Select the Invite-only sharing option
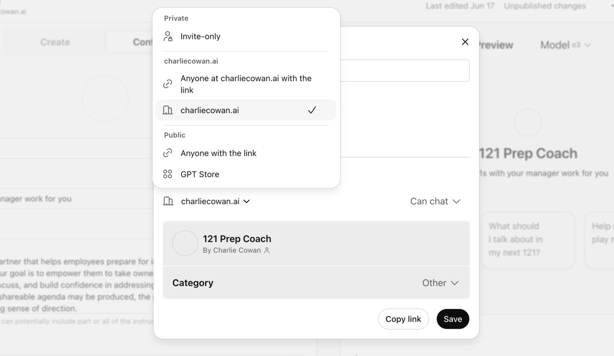This screenshot has height=356, width=614. click(201, 36)
